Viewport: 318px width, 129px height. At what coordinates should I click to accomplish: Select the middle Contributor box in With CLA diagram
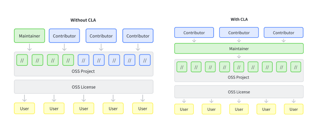(239, 33)
